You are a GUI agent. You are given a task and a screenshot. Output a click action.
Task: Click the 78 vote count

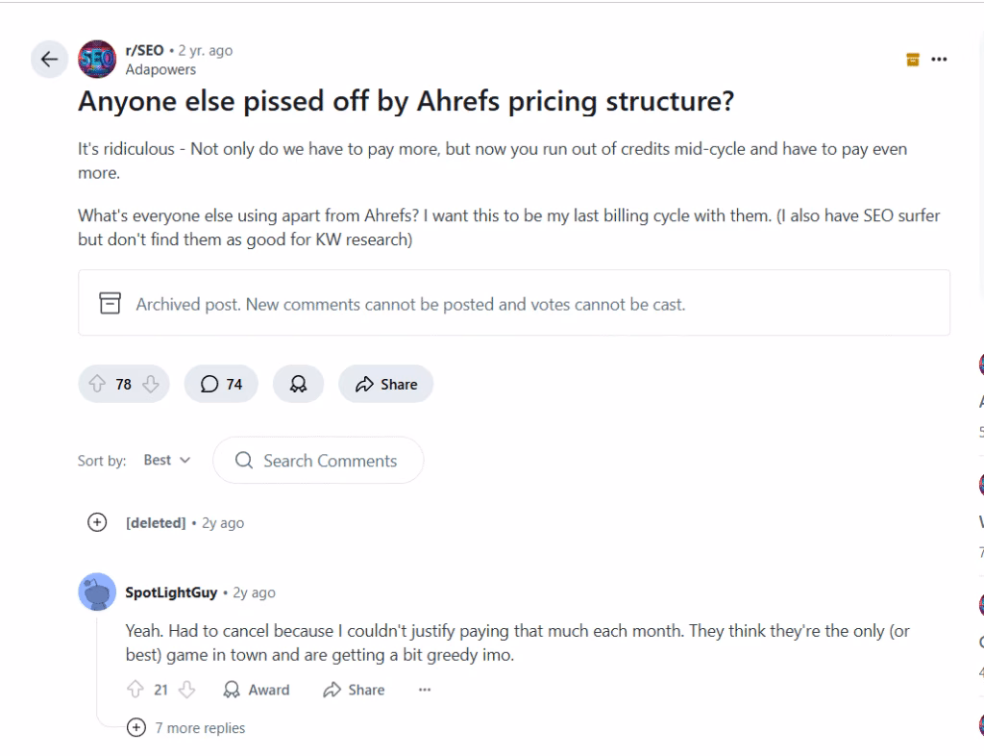[x=123, y=383]
